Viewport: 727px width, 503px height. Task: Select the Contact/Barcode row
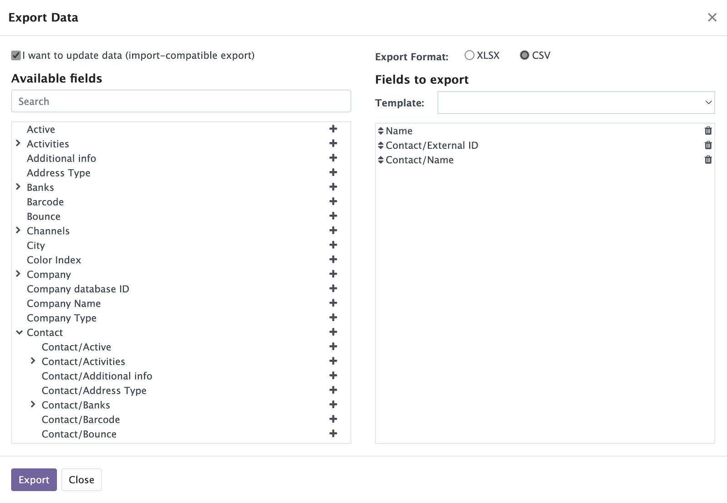click(x=181, y=419)
